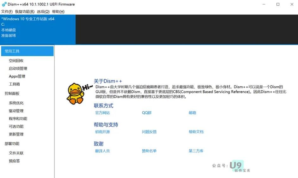The height and width of the screenshot is (178, 298).
Task: Open Appx管理 in the sidebar
Action: click(x=17, y=76)
